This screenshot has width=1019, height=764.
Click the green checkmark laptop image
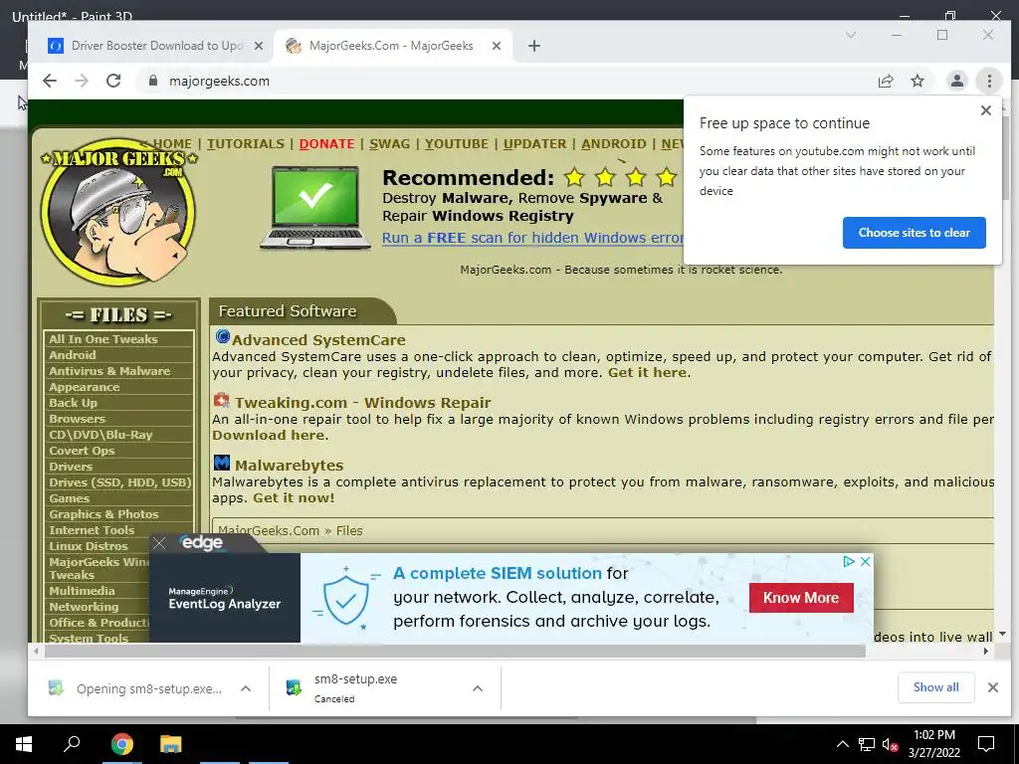(314, 208)
